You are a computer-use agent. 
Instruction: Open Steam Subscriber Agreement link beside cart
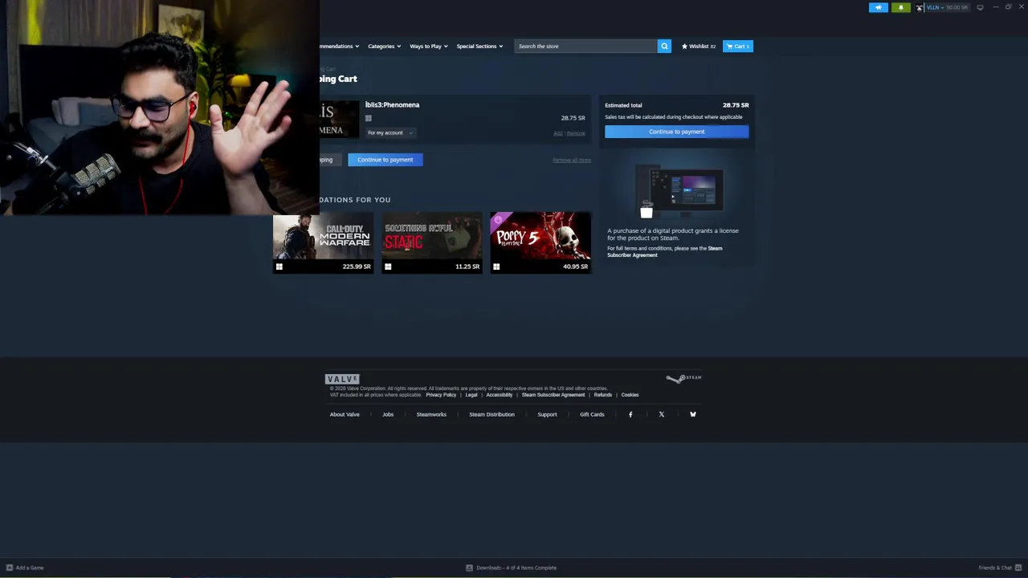click(x=664, y=252)
